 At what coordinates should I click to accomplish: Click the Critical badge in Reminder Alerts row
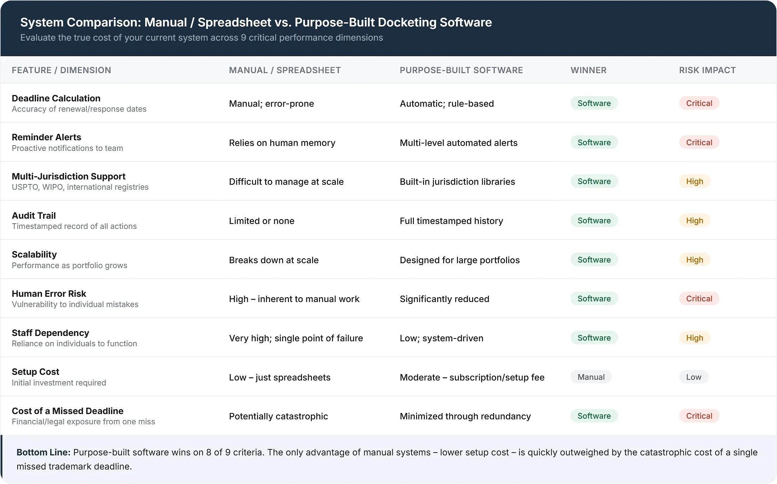pos(699,142)
